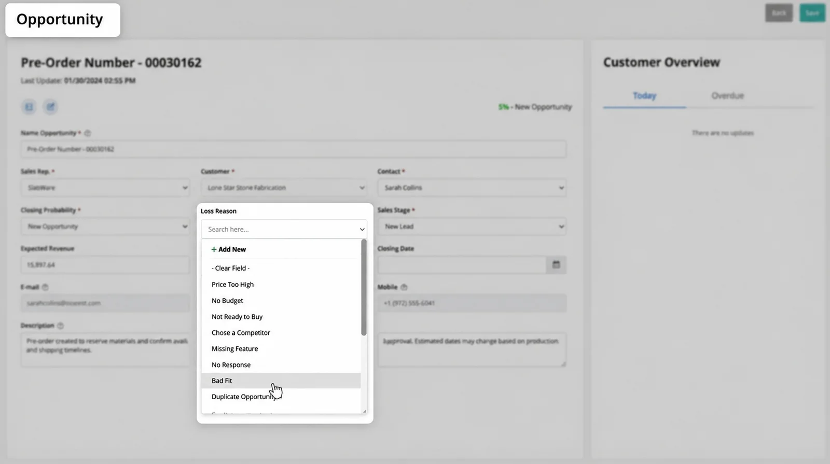Open the Customer dropdown
This screenshot has height=464, width=830.
284,188
